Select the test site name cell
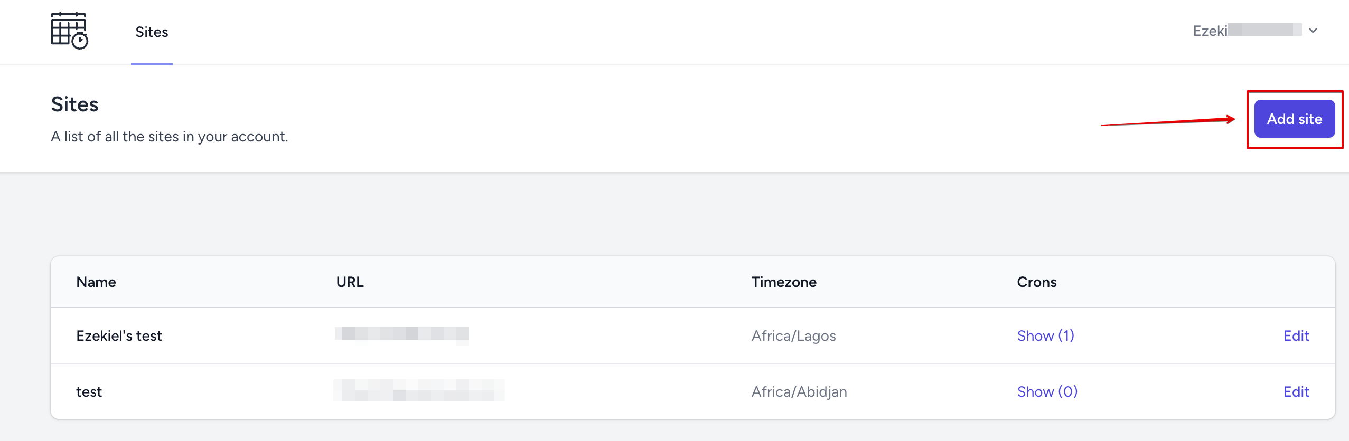The width and height of the screenshot is (1349, 441). (89, 391)
